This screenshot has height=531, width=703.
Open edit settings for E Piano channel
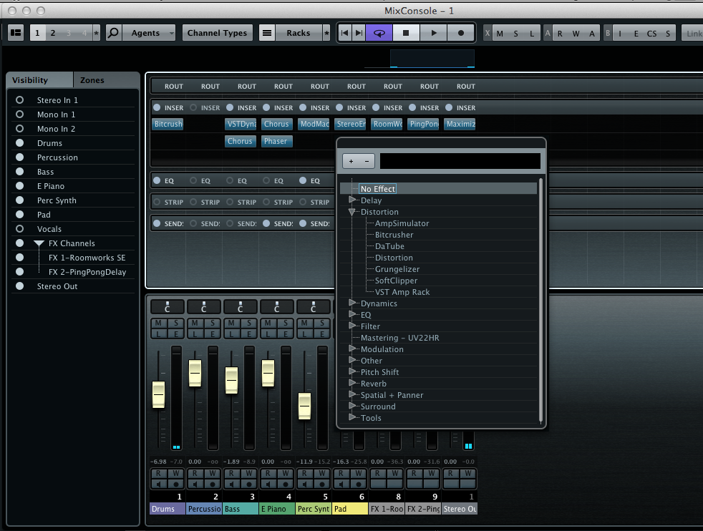286,333
